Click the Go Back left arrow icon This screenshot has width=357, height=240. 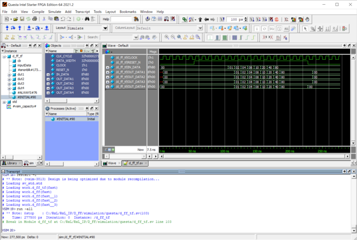tap(206, 19)
